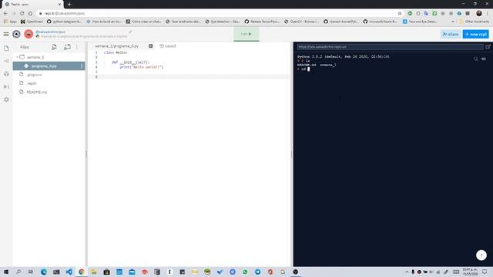
Task: Click semana_1/programa_0.py editor tab
Action: (116, 46)
